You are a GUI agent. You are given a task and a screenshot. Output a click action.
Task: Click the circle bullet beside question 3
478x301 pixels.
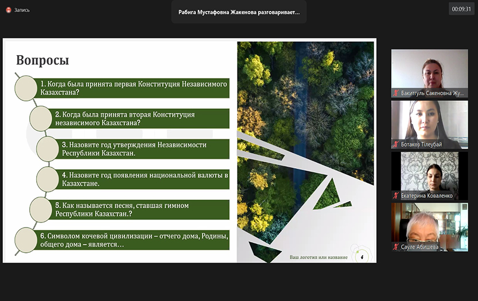pos(48,149)
